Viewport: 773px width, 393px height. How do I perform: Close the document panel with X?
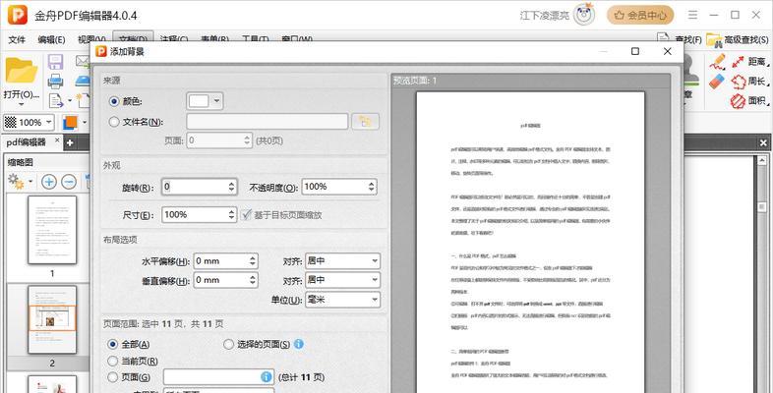[763, 142]
